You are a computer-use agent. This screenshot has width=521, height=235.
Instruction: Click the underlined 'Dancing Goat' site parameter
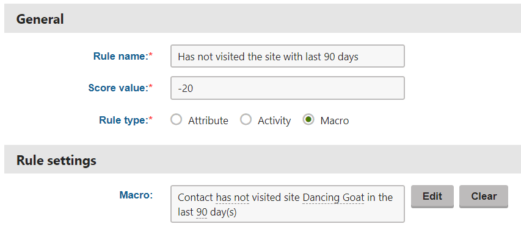click(x=333, y=198)
